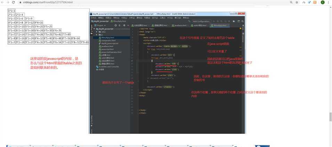The width and height of the screenshot is (332, 147).
Task: Click the browser forward arrow
Action: point(8,2)
